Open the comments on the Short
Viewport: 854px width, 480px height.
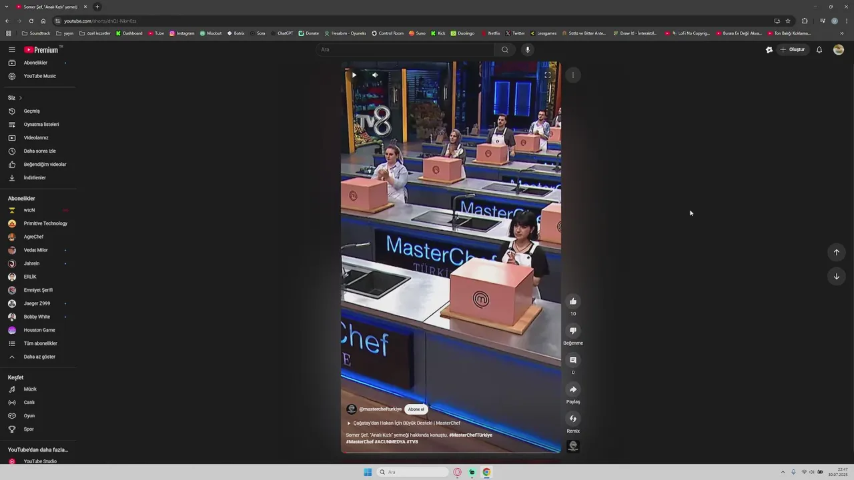(573, 360)
